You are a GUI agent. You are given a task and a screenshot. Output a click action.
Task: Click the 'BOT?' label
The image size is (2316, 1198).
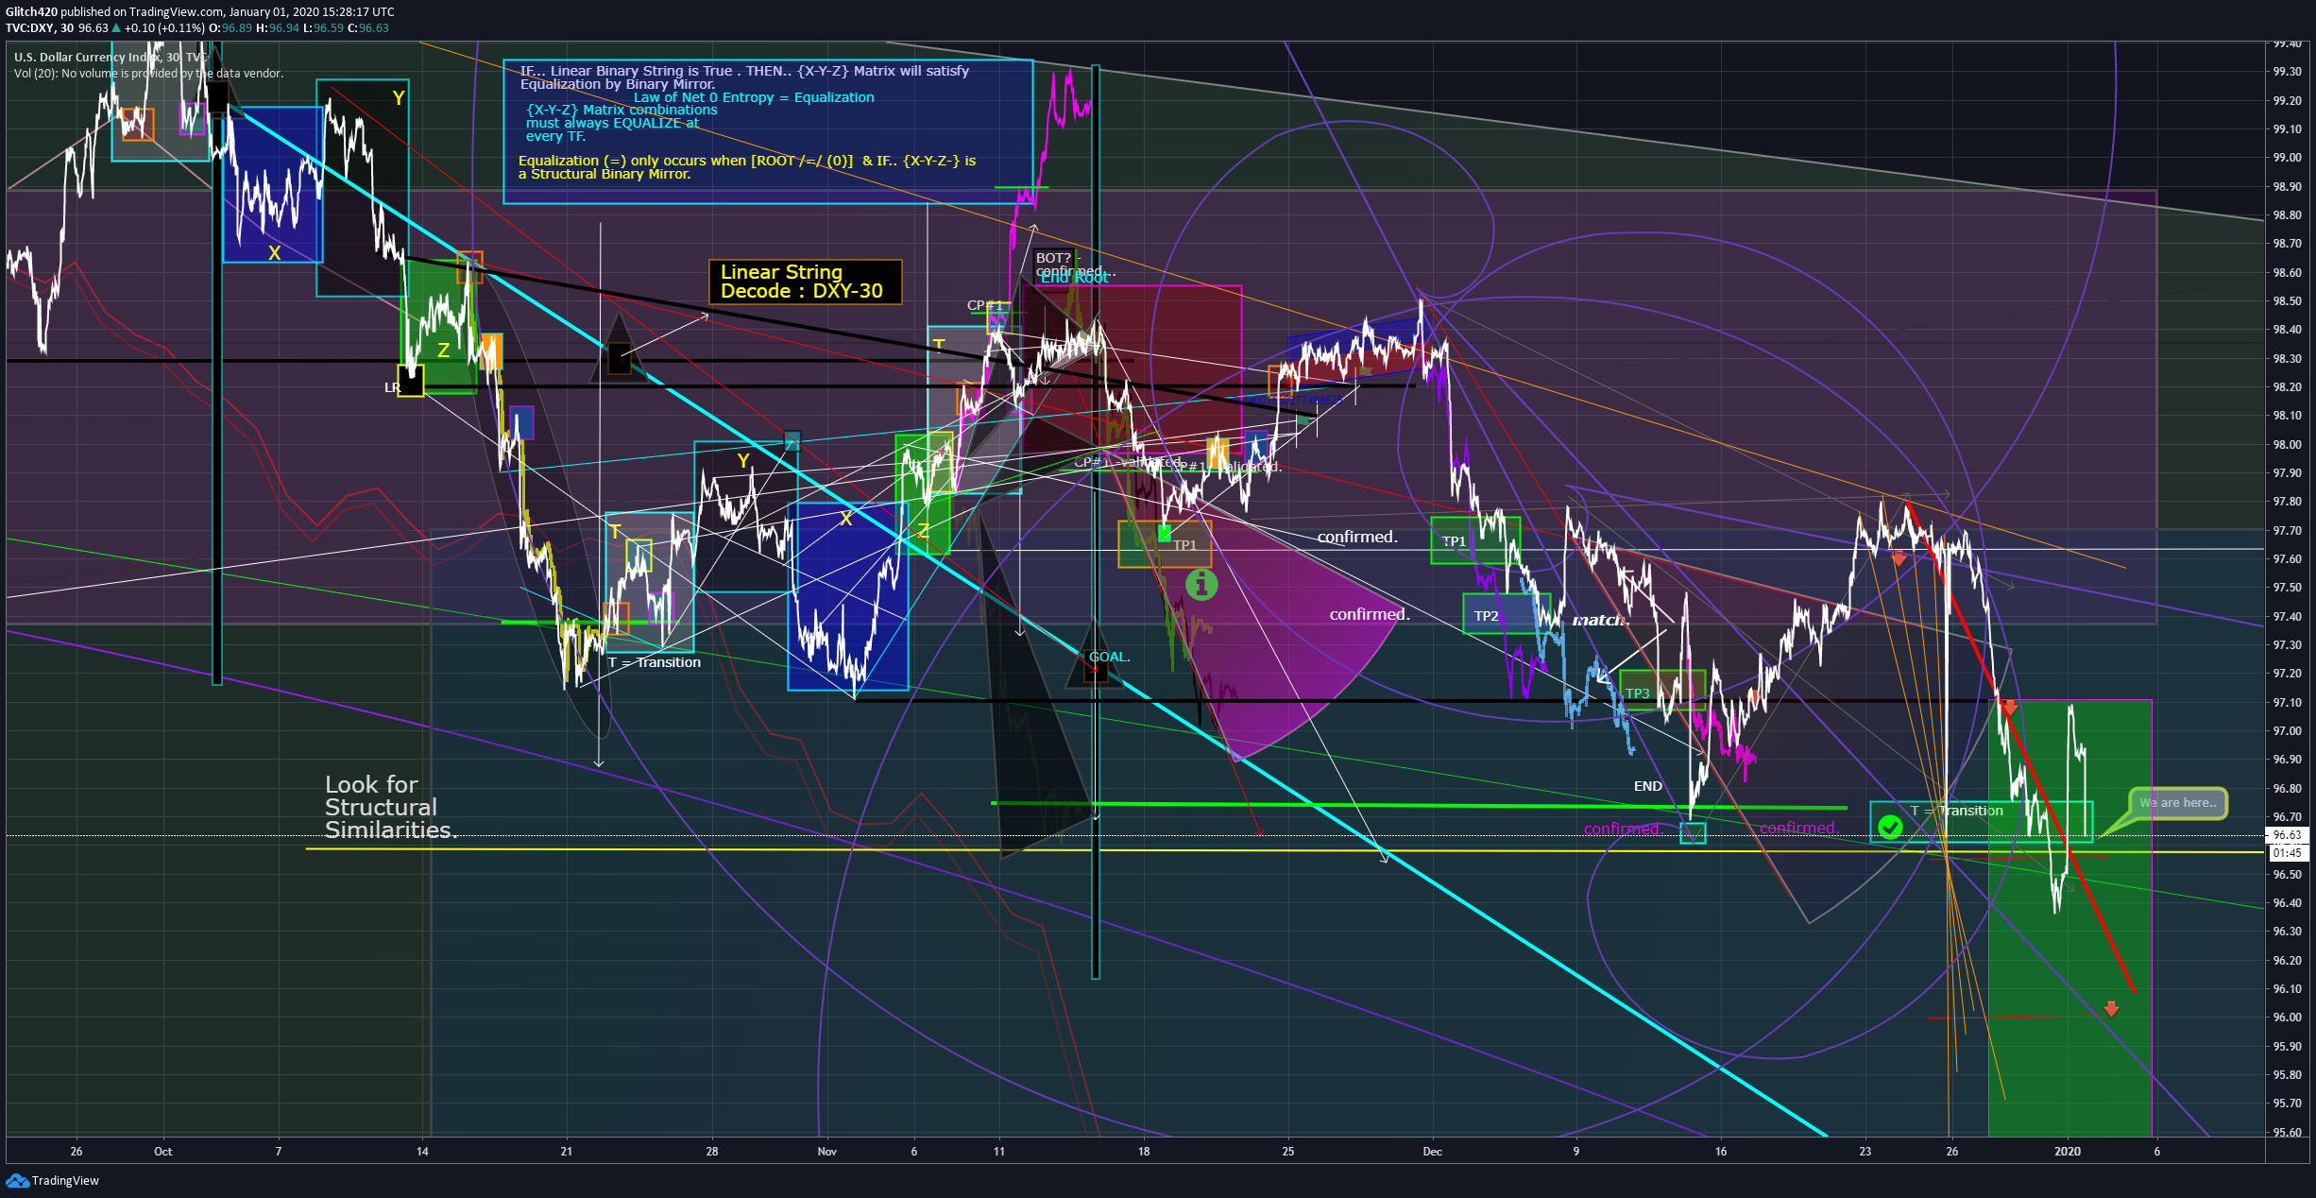1054,258
